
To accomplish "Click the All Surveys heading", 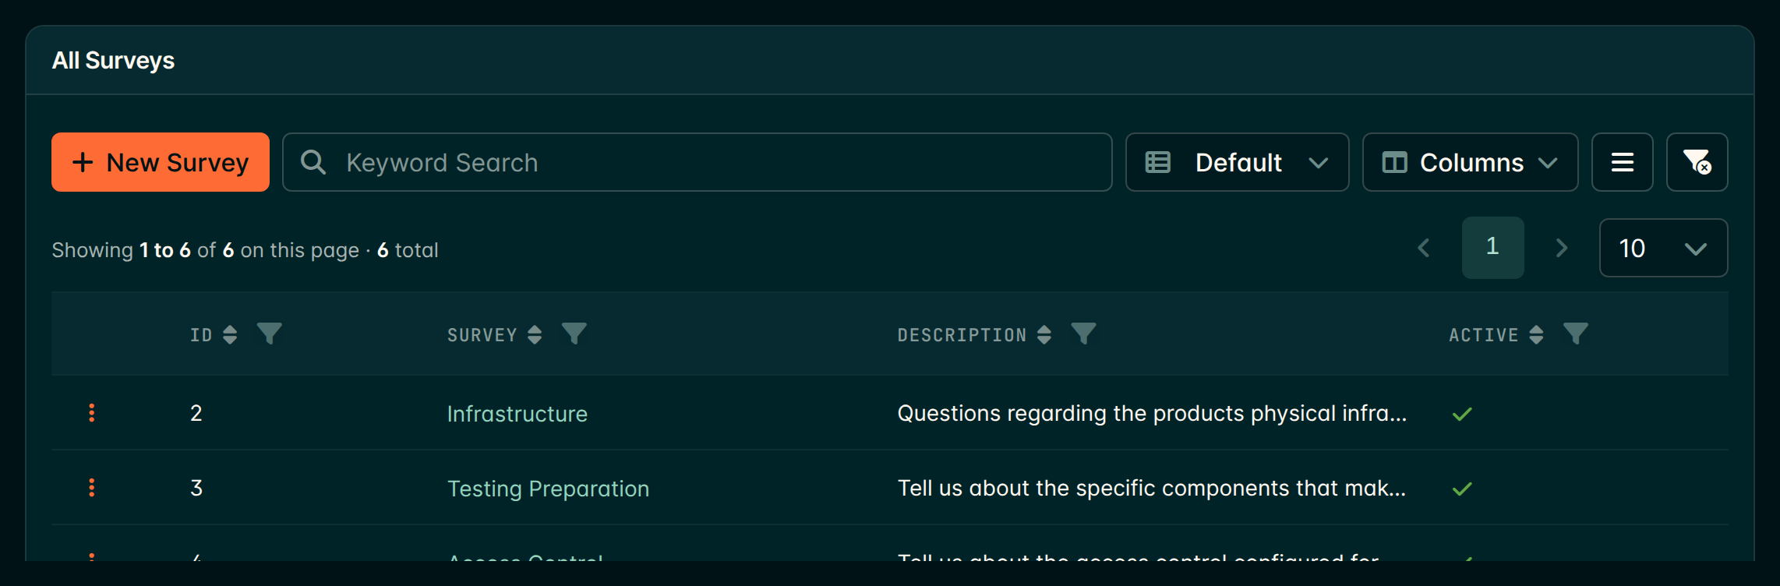I will [x=113, y=61].
